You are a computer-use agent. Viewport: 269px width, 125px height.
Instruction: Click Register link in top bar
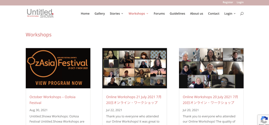click(228, 2)
